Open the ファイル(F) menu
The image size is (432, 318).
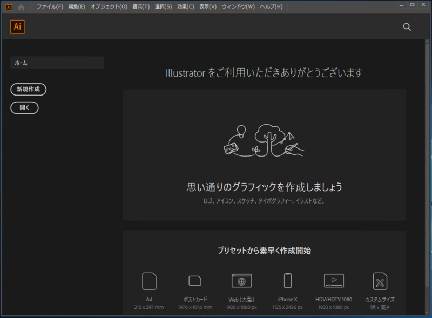[50, 6]
